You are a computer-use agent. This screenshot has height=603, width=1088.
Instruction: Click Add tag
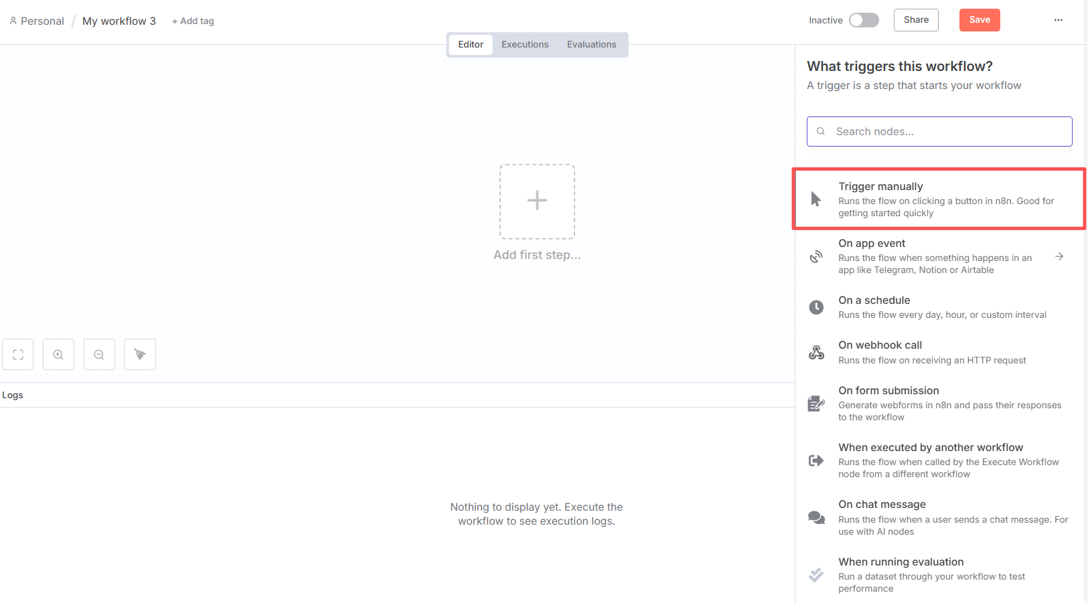click(x=193, y=21)
